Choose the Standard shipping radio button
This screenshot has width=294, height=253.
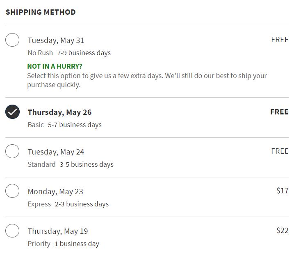[12, 152]
